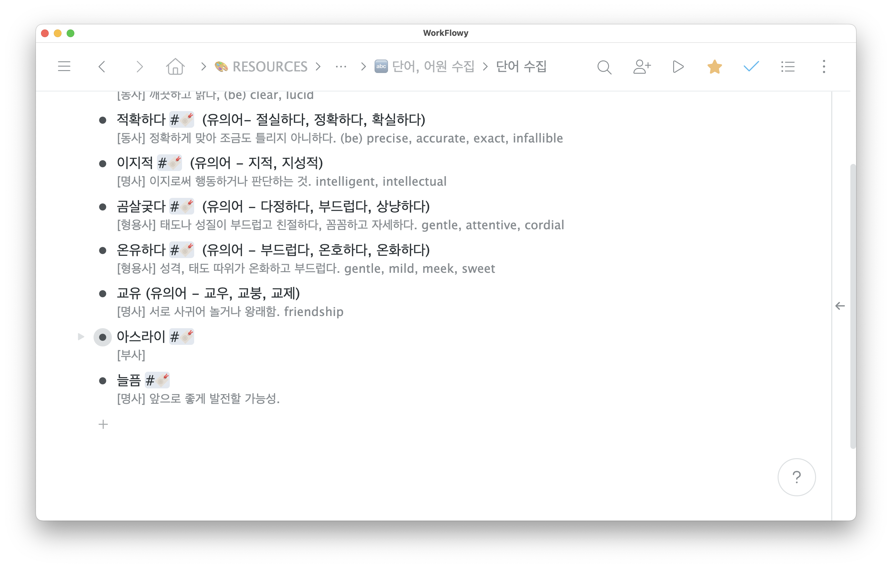This screenshot has height=568, width=892.
Task: Click the help question mark button
Action: click(797, 477)
